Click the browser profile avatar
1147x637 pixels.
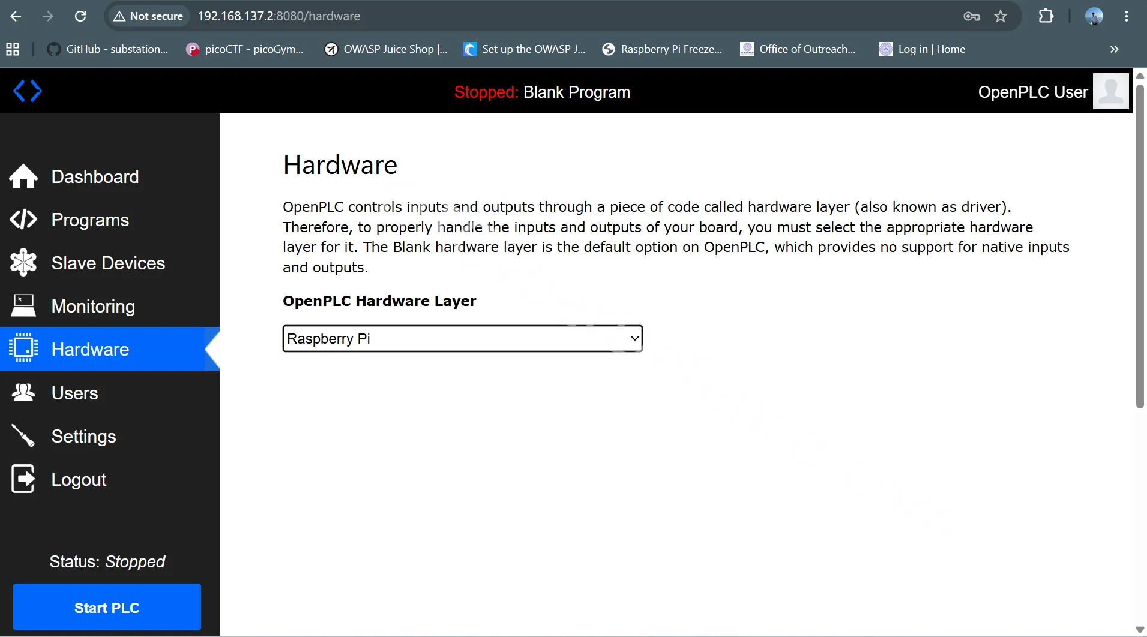point(1094,16)
